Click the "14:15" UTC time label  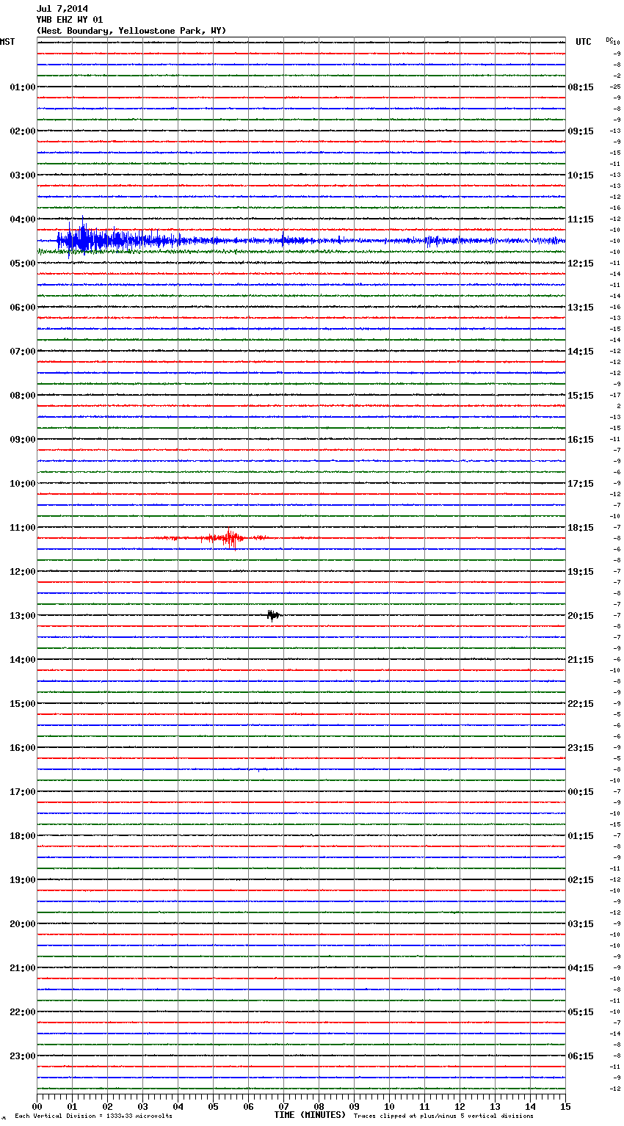pos(581,352)
